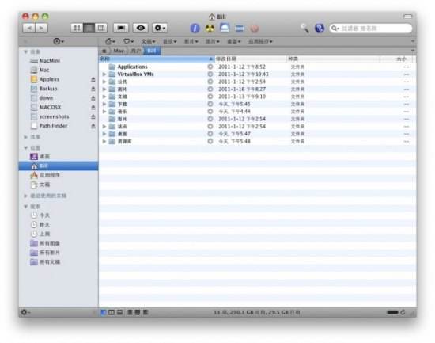Click the circle marker in the VirtualBox VMs row
The height and width of the screenshot is (343, 435).
pos(210,74)
